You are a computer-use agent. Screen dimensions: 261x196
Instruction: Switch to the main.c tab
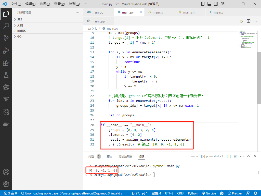point(221,12)
